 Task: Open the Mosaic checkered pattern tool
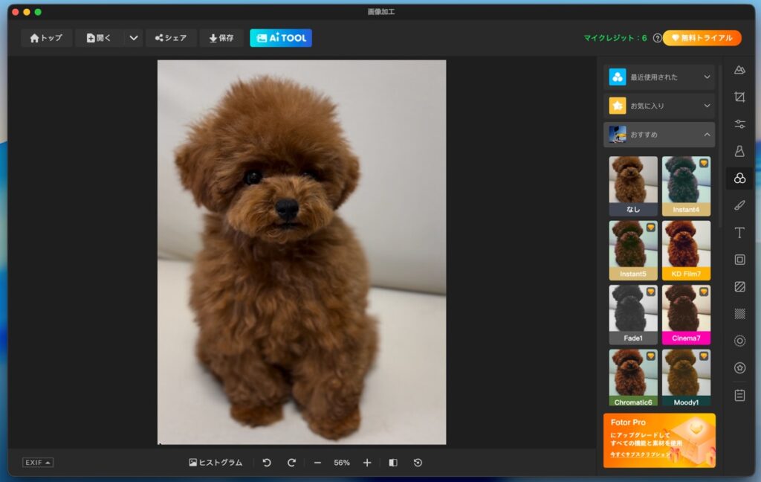tap(739, 314)
